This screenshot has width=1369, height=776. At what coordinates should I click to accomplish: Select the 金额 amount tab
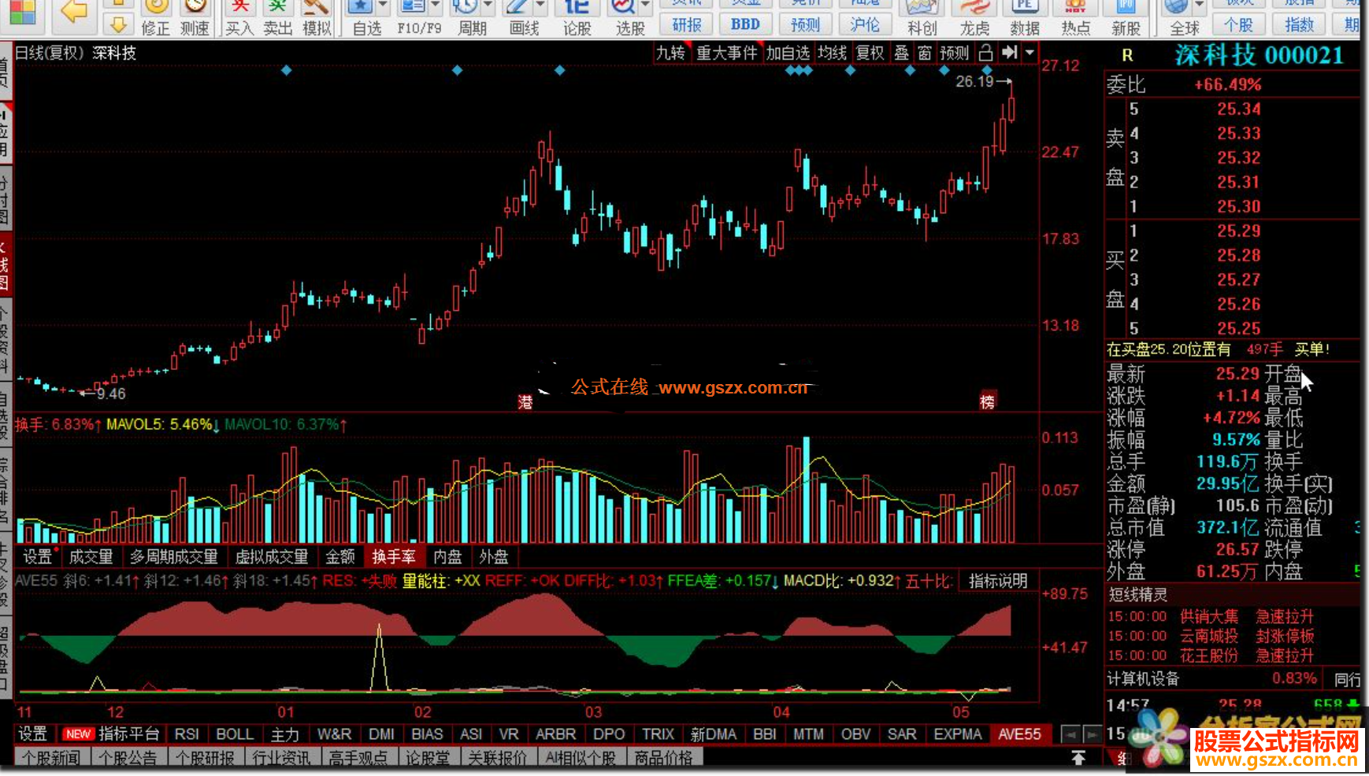(340, 556)
